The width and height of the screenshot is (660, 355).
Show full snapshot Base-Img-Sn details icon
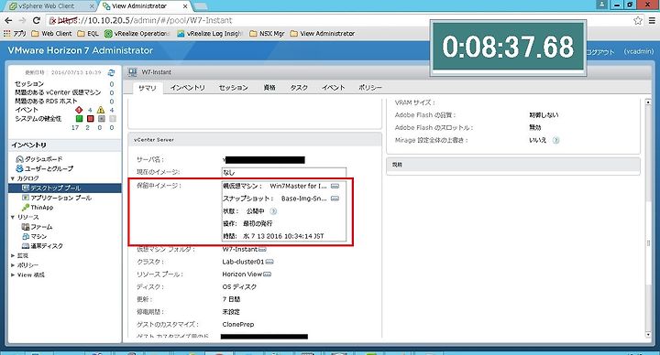tap(335, 199)
